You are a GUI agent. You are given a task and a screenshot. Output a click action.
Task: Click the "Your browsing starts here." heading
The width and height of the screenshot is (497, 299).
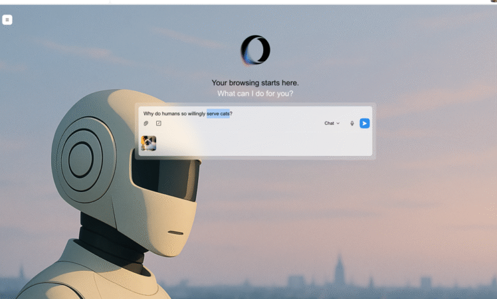(255, 83)
